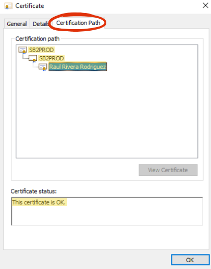211x269 pixels.
Task: Click the 'Certification path' group label
Action: point(38,39)
